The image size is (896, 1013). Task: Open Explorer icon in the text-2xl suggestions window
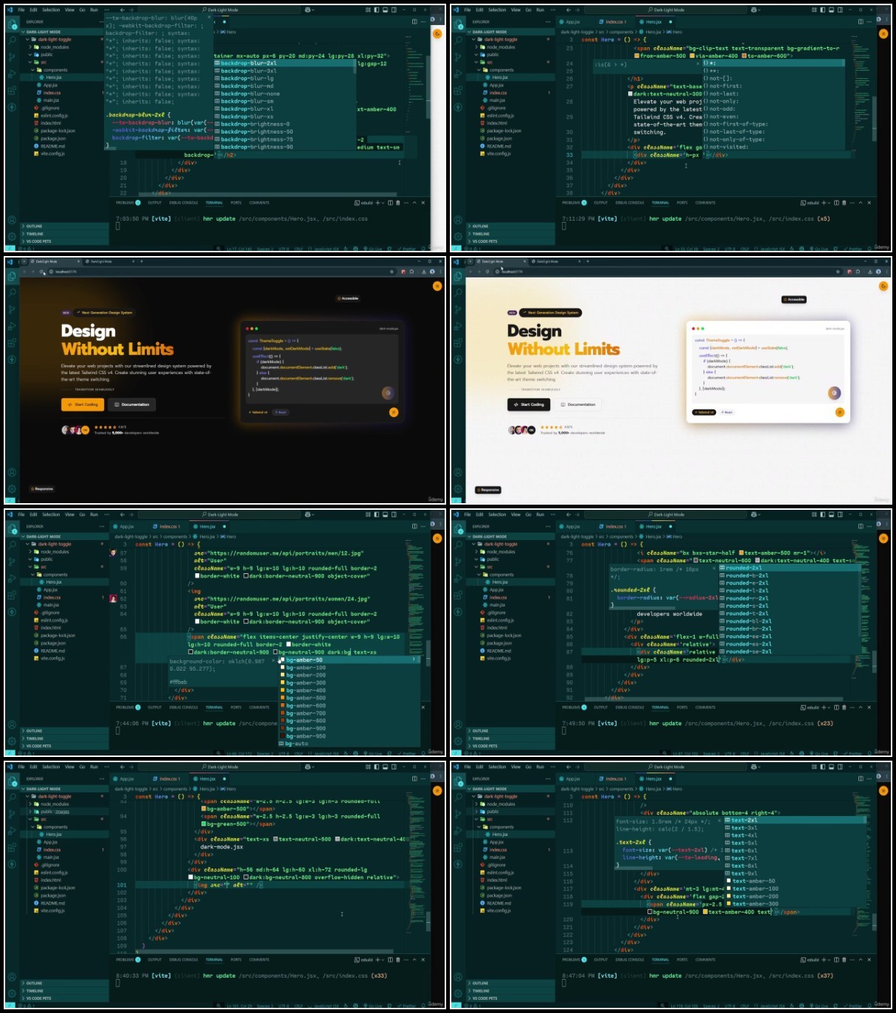(x=459, y=781)
